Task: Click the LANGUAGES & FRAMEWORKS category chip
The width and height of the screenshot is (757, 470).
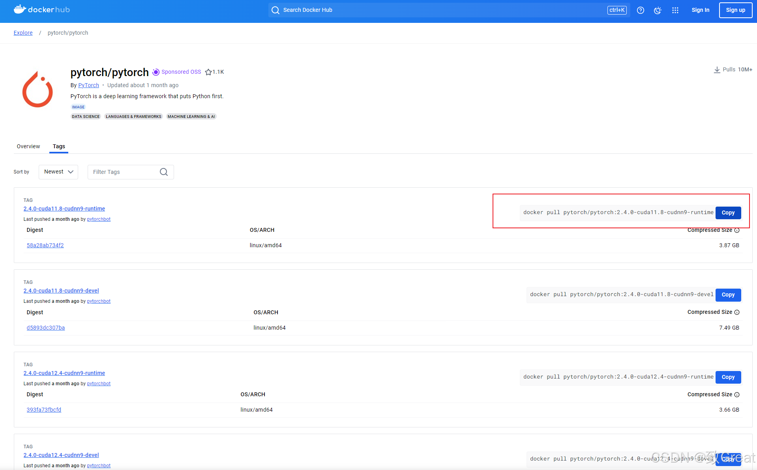Action: [133, 117]
